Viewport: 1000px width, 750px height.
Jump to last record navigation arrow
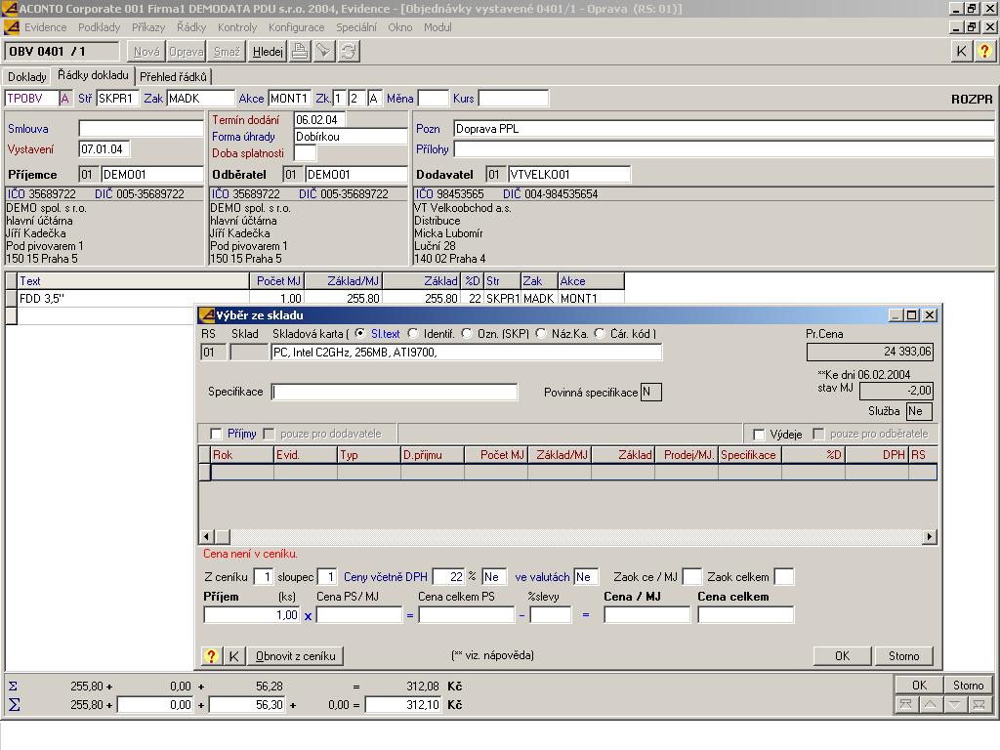979,704
